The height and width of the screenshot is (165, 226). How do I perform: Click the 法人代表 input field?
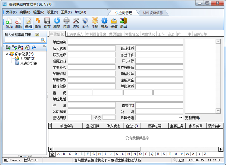tap(92, 48)
